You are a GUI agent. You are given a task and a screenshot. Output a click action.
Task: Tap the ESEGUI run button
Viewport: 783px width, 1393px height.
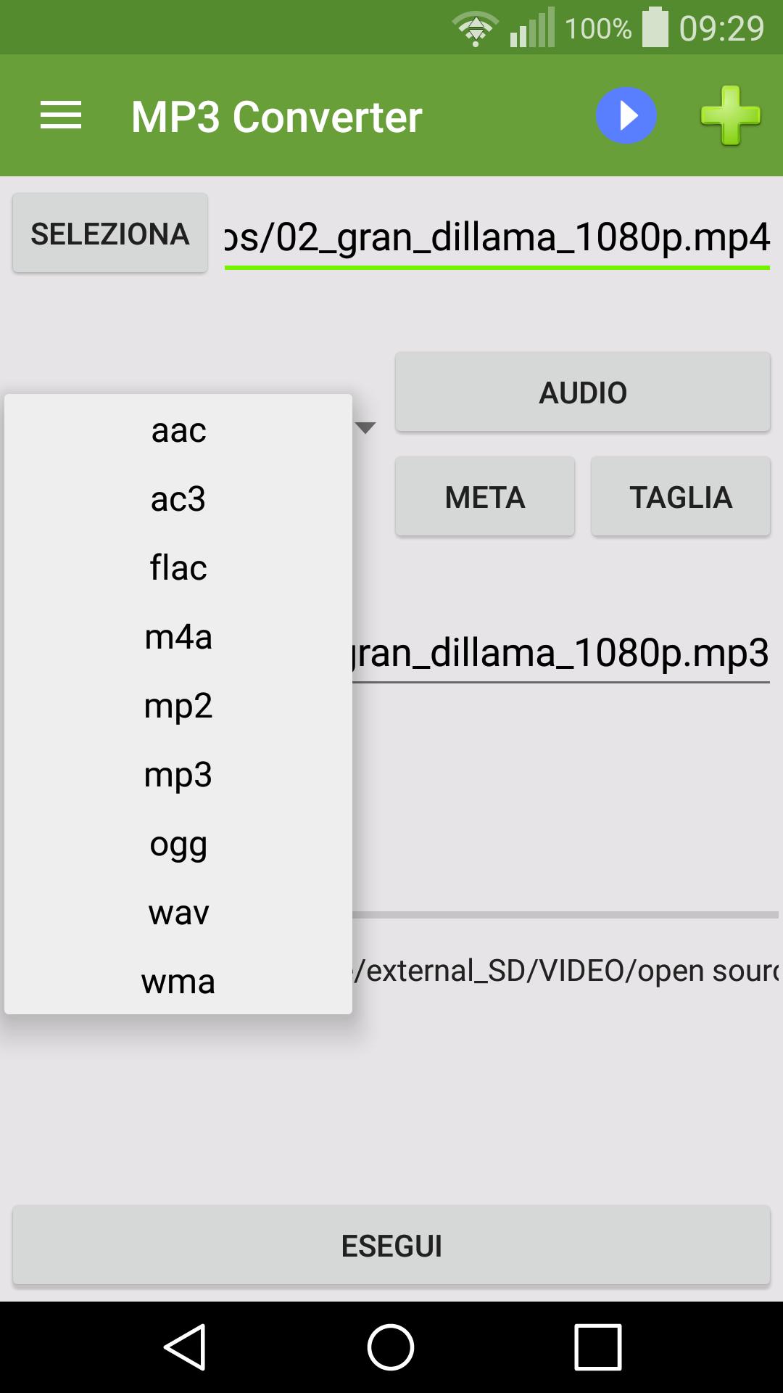point(391,1246)
